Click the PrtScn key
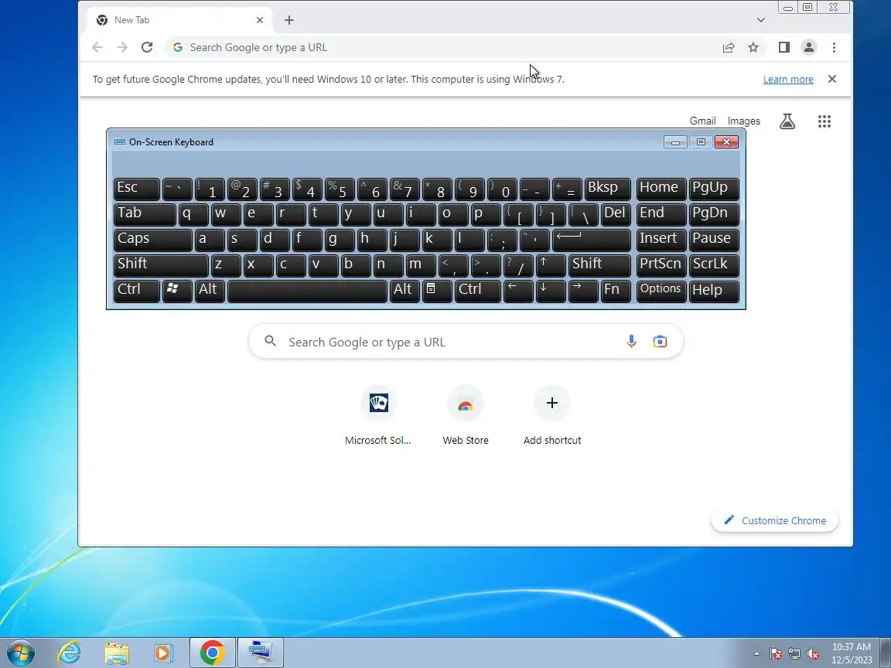Viewport: 891px width, 668px height. [x=661, y=265]
